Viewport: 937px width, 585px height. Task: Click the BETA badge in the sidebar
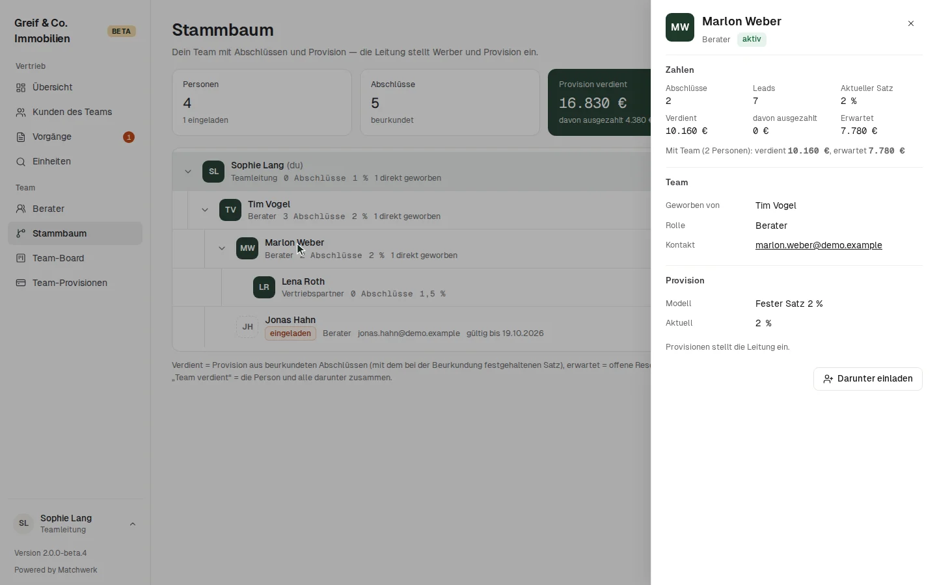121,31
